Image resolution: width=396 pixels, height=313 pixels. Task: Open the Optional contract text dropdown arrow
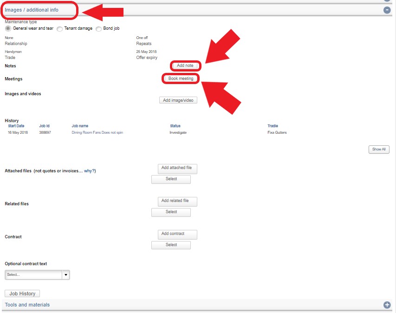click(x=65, y=275)
